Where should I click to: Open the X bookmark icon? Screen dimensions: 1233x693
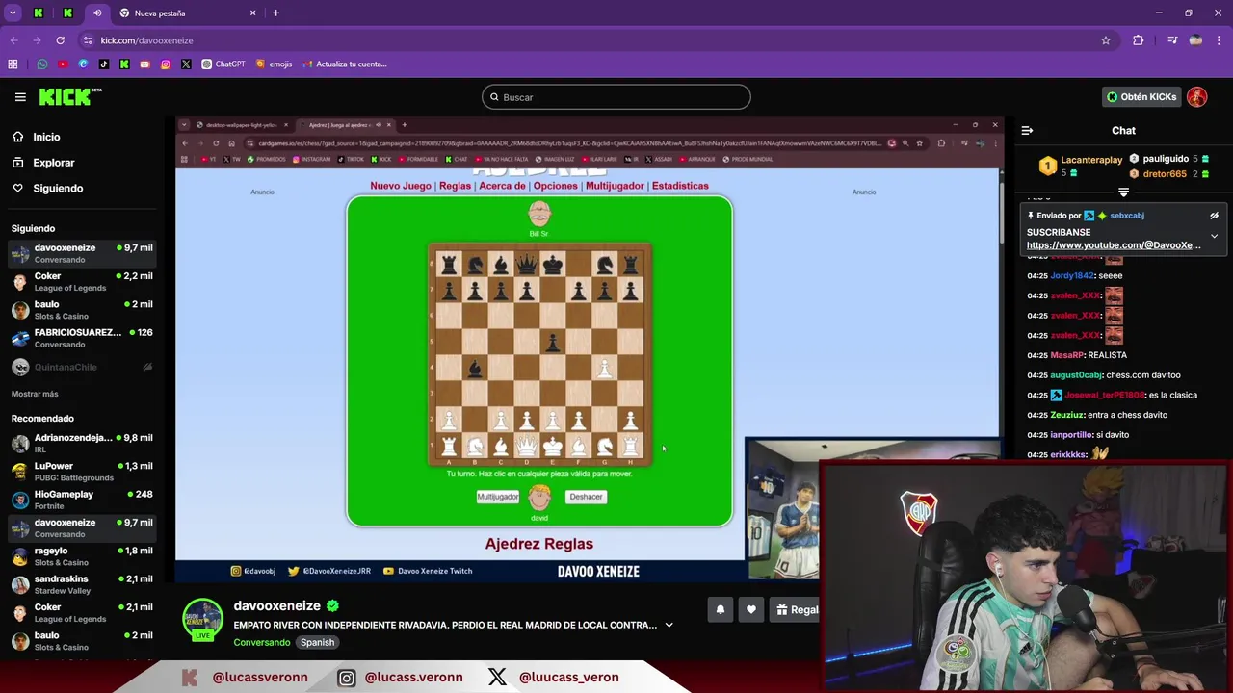186,64
